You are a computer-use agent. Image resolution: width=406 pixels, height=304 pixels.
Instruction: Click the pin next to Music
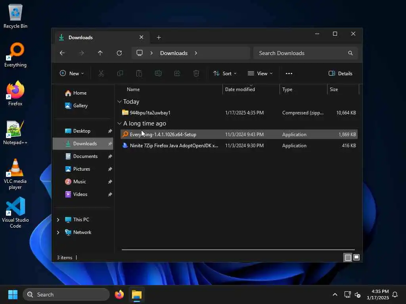(110, 182)
